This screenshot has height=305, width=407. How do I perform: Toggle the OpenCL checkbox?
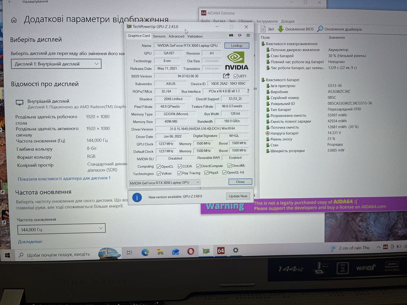tap(159, 166)
